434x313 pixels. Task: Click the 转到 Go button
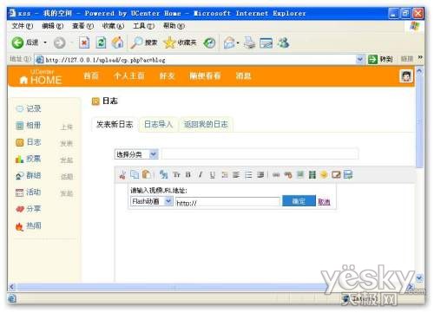tap(380, 59)
